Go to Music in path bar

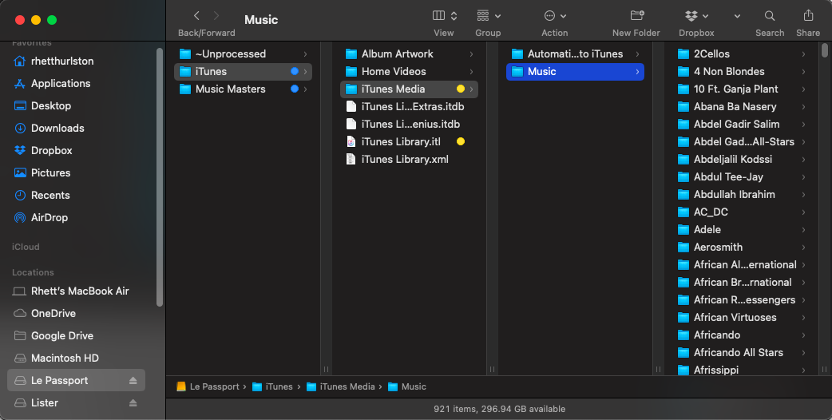click(407, 386)
